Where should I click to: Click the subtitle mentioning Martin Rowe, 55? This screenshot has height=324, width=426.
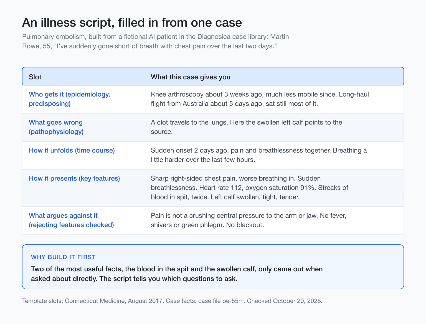pyautogui.click(x=156, y=41)
